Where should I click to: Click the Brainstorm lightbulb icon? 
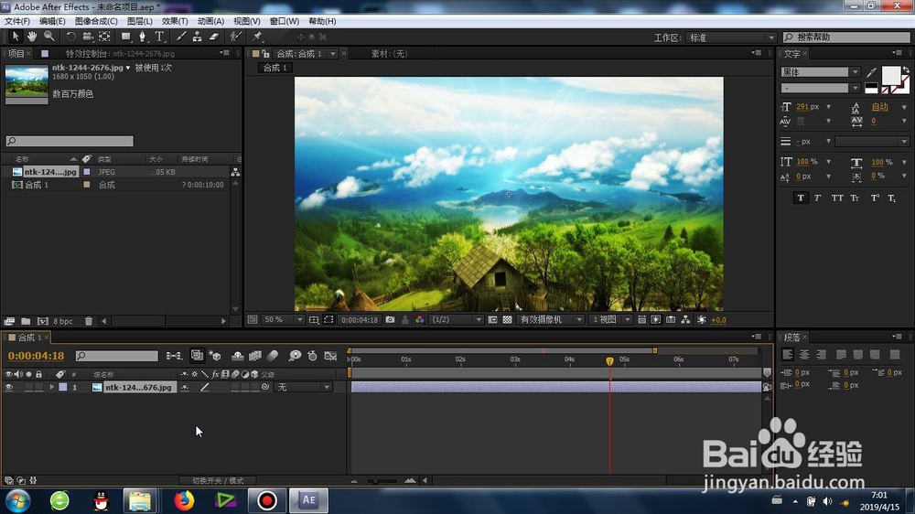[295, 355]
